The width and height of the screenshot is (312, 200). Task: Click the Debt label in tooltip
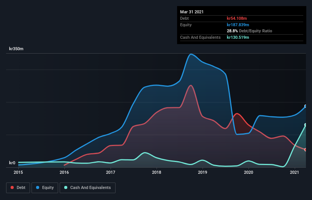coord(184,18)
